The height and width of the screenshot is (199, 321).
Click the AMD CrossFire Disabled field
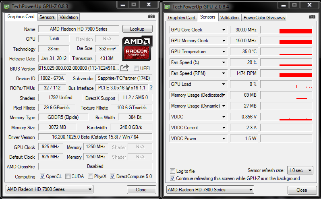click(95, 166)
